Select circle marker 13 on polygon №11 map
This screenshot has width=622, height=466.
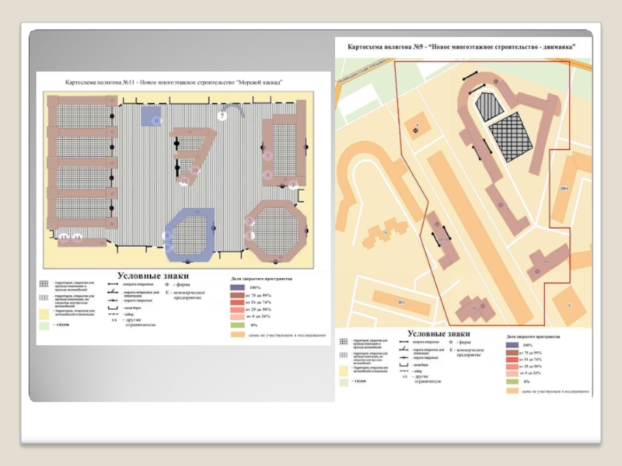(64, 238)
